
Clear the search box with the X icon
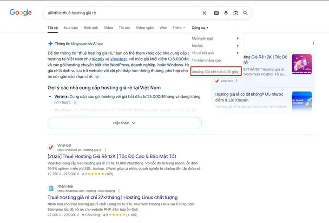(x=204, y=13)
